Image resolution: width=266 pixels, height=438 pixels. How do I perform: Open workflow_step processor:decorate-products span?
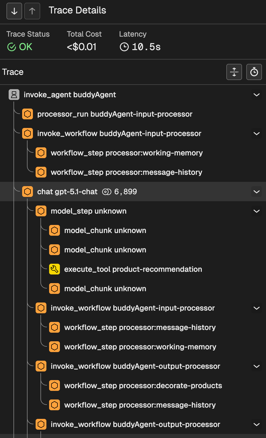143,385
